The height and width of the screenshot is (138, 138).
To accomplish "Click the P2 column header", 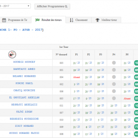I will click(x=88, y=54).
